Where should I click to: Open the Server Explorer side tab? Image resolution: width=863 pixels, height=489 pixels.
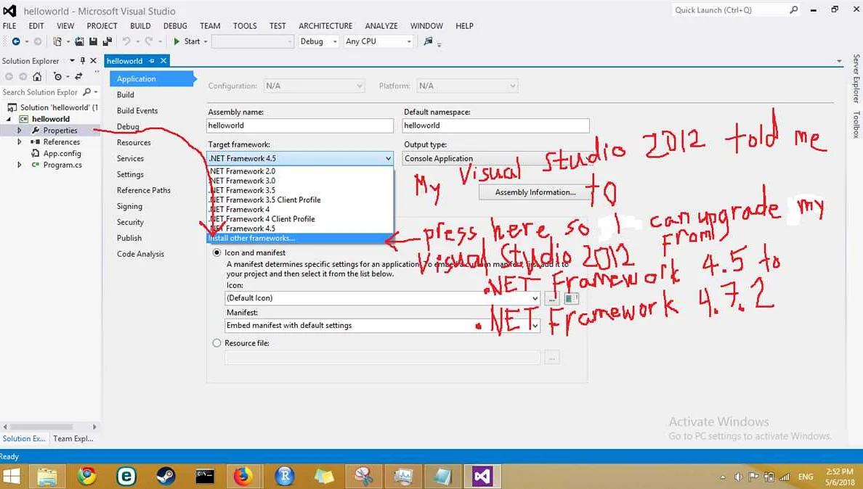[x=856, y=78]
